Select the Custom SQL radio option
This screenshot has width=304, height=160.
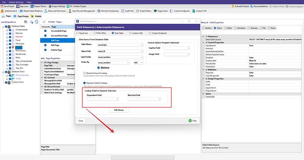pyautogui.click(x=130, y=33)
